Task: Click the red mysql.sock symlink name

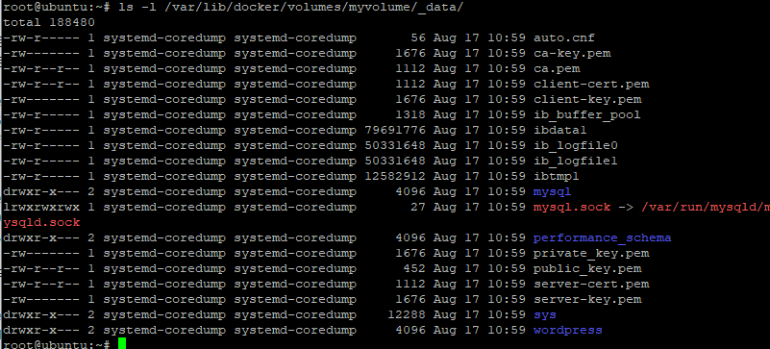Action: [572, 207]
